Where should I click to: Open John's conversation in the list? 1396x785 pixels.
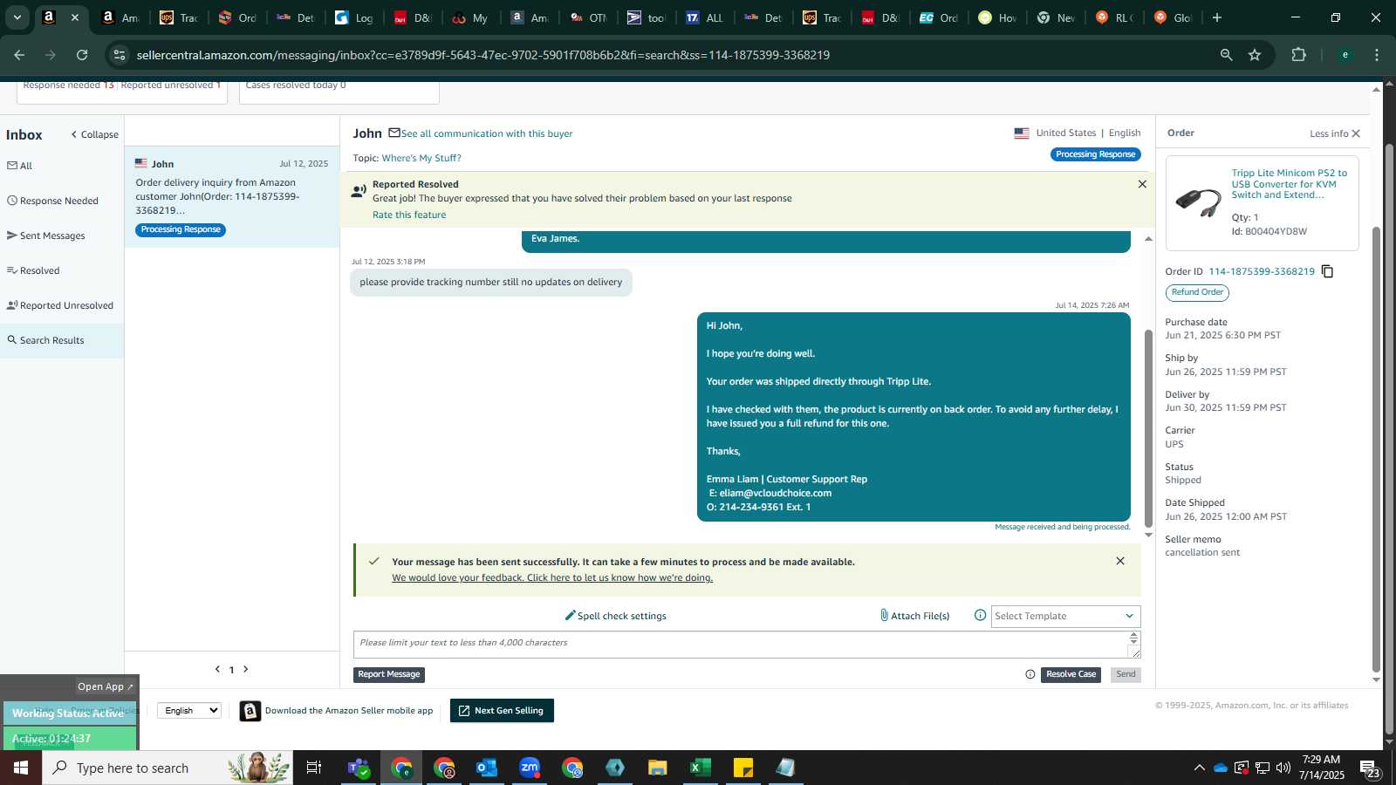click(232, 197)
